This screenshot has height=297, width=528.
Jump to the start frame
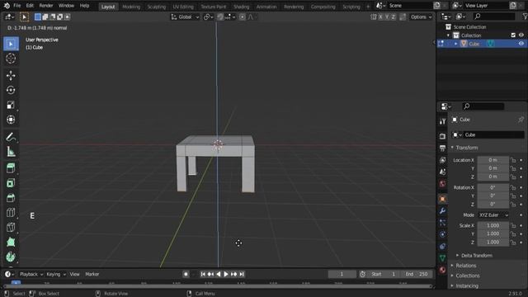(x=203, y=274)
